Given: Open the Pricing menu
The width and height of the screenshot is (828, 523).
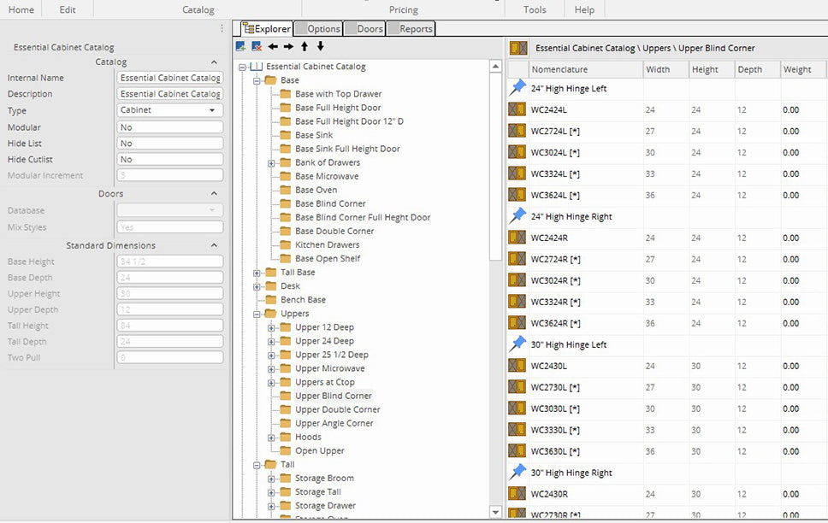Looking at the screenshot, I should point(403,9).
